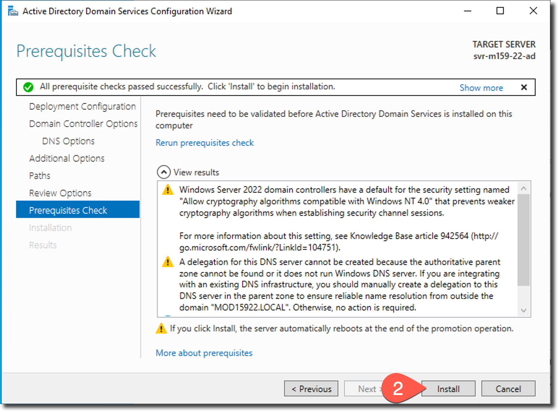Click the server name svr-m159-22-ad

click(504, 56)
